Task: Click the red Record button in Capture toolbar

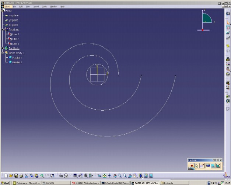Action: point(192,166)
